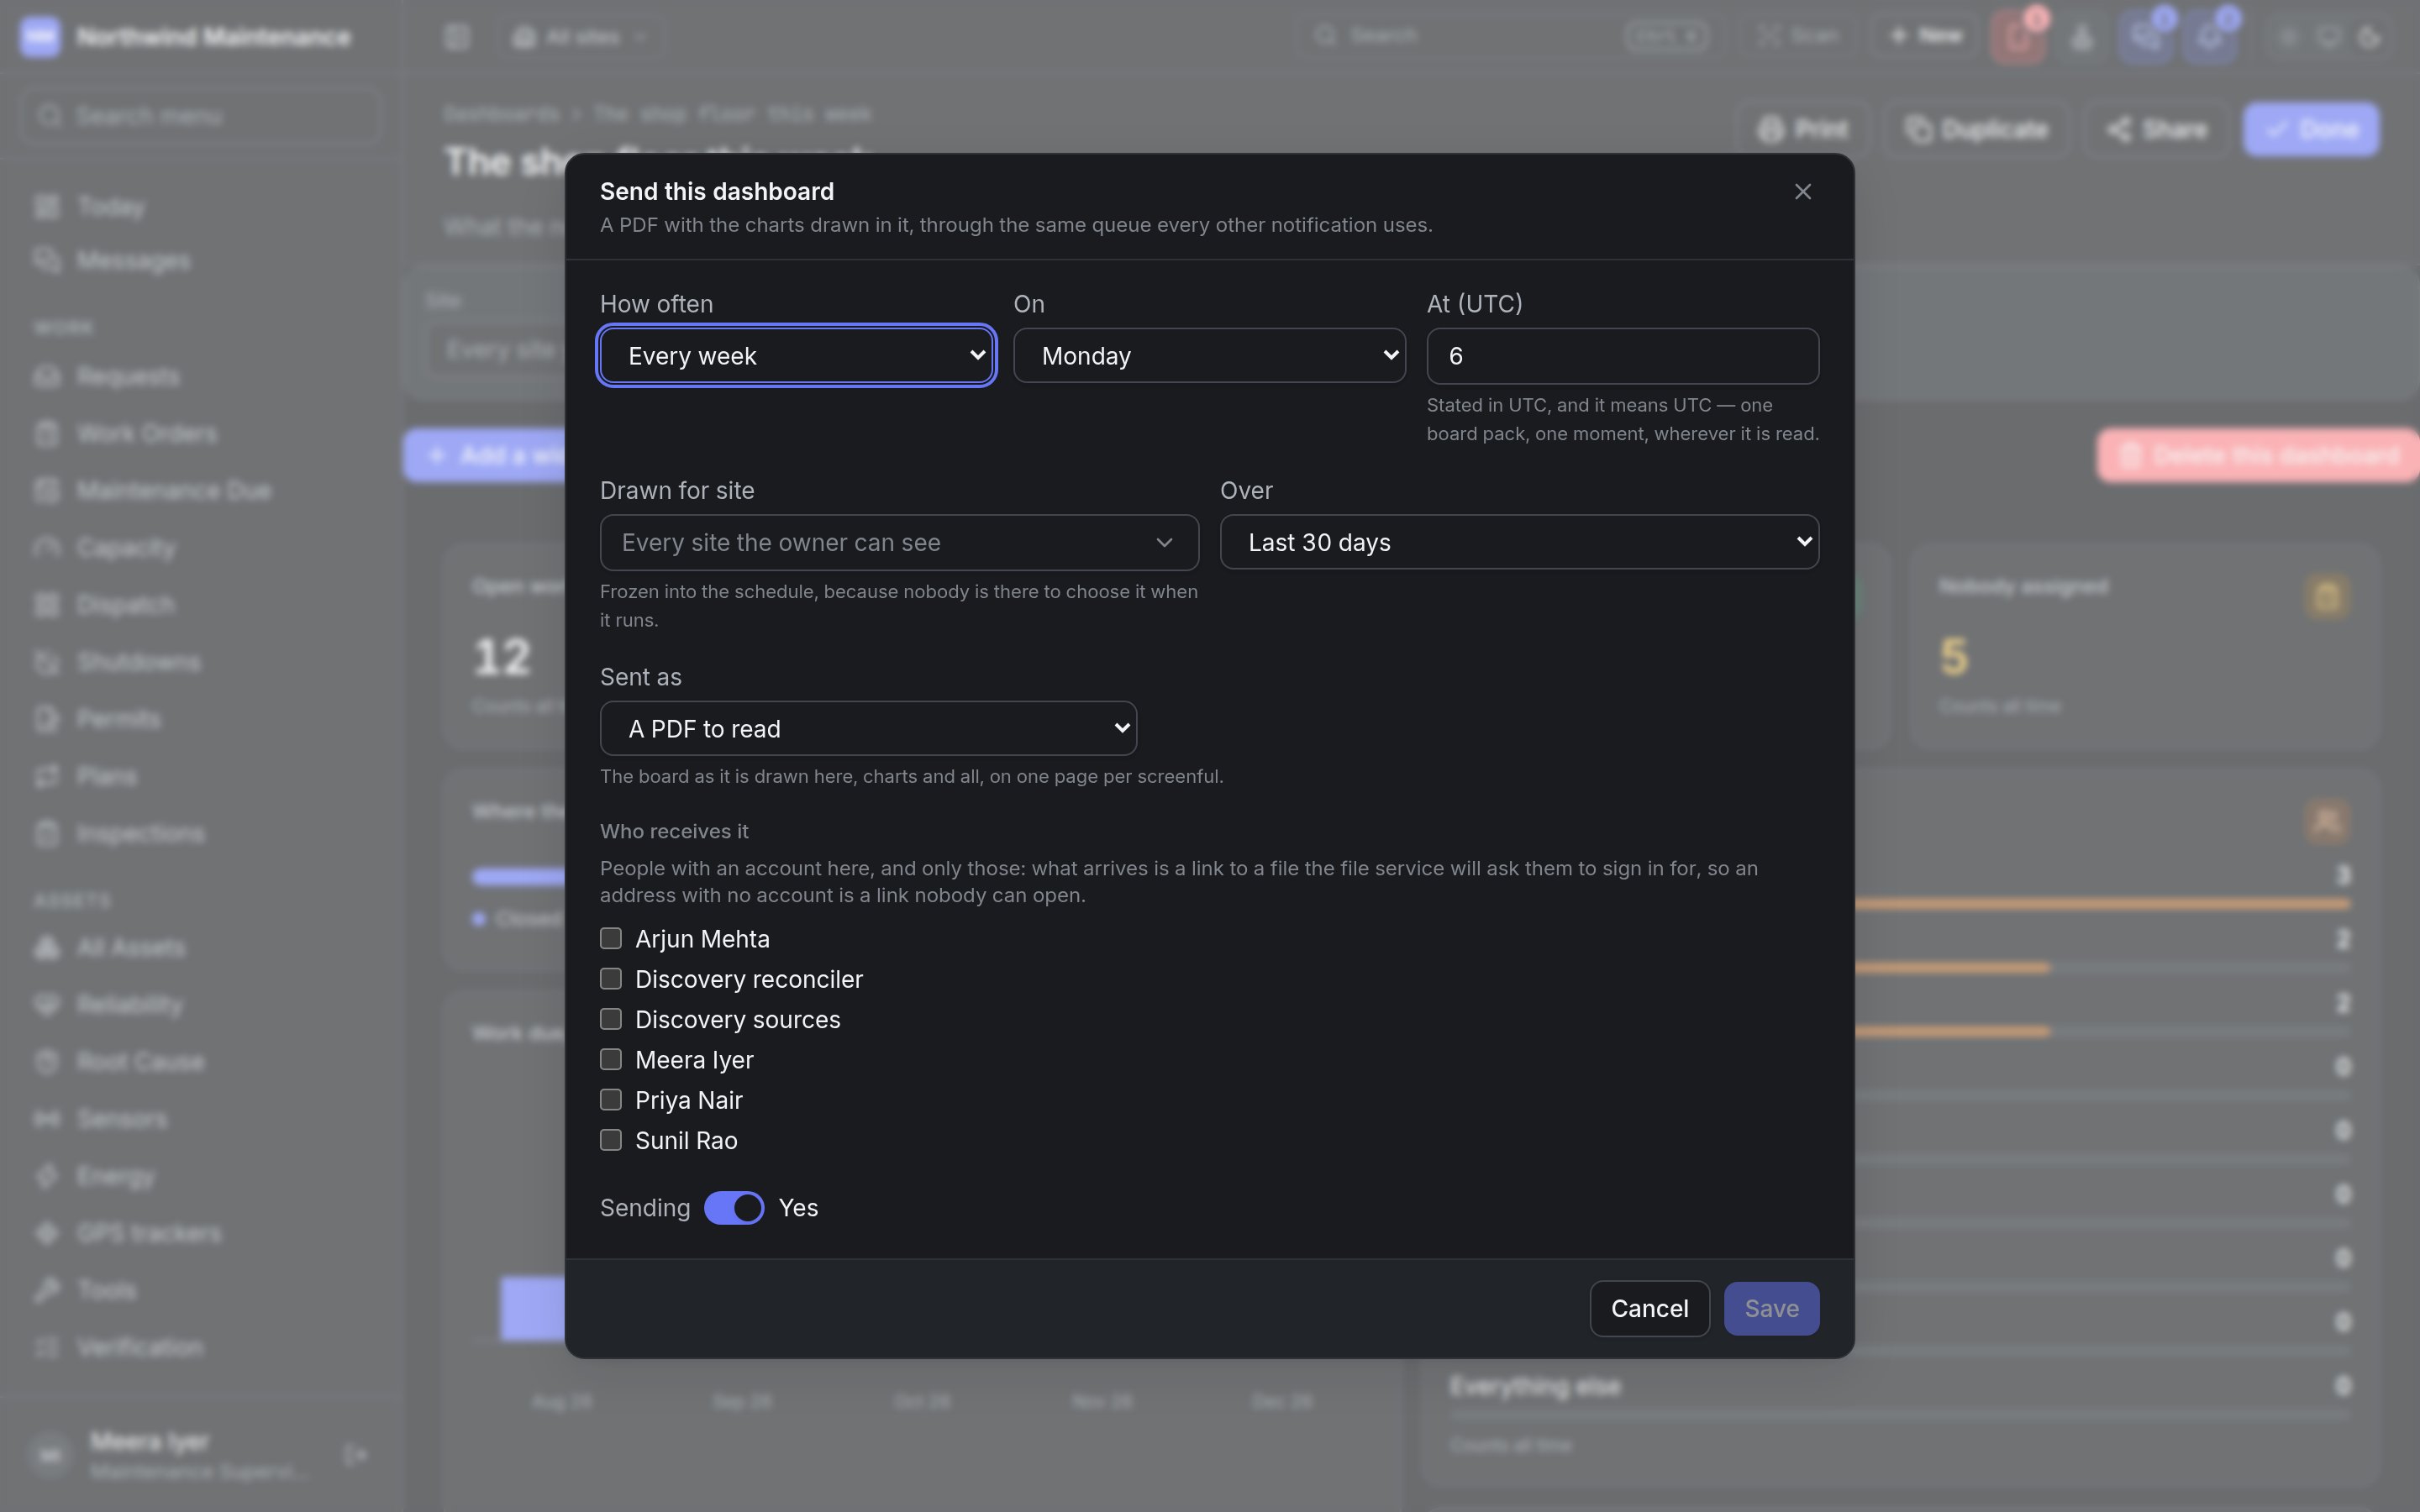Expand the Drawn for site selector
Image resolution: width=2420 pixels, height=1512 pixels.
click(899, 542)
